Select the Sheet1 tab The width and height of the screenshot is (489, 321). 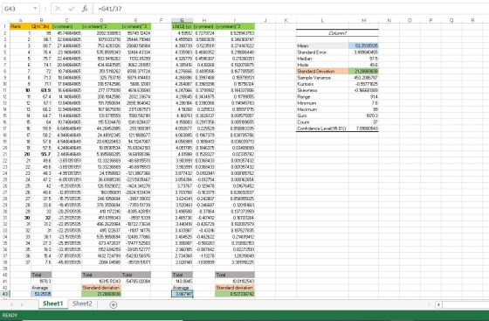(x=52, y=304)
